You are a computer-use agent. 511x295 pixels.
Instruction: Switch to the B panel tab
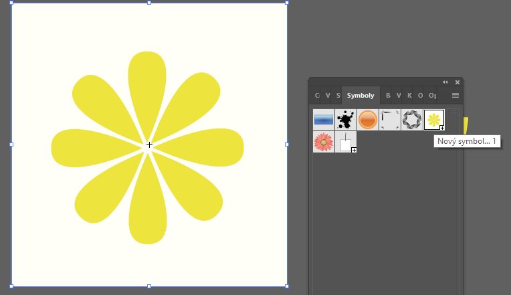(388, 96)
